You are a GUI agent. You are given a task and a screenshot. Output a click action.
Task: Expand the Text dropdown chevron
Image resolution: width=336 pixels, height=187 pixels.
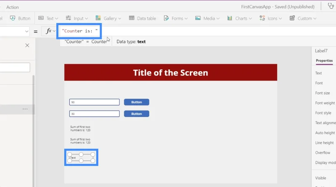(x=57, y=18)
